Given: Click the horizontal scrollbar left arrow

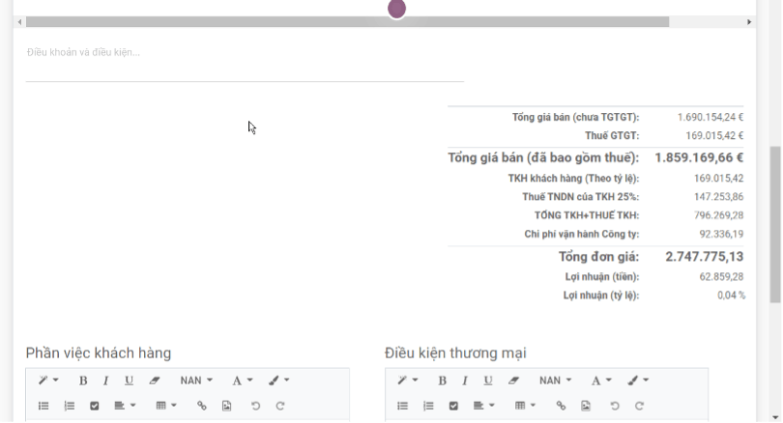Looking at the screenshot, I should [19, 22].
